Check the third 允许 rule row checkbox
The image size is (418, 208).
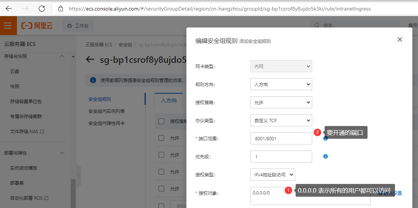pos(161,172)
